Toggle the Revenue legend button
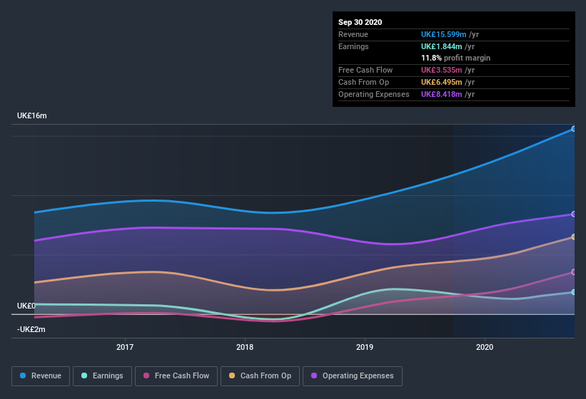 (41, 376)
